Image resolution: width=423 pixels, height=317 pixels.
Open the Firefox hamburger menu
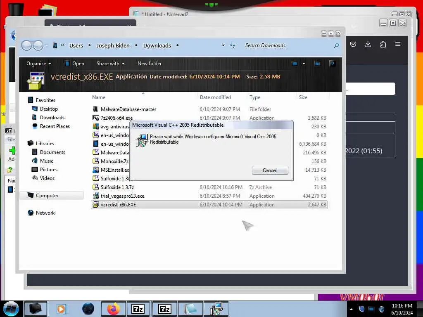point(398,44)
